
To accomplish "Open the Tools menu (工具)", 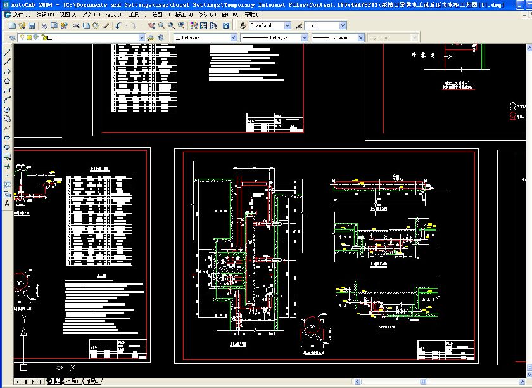I will point(138,15).
